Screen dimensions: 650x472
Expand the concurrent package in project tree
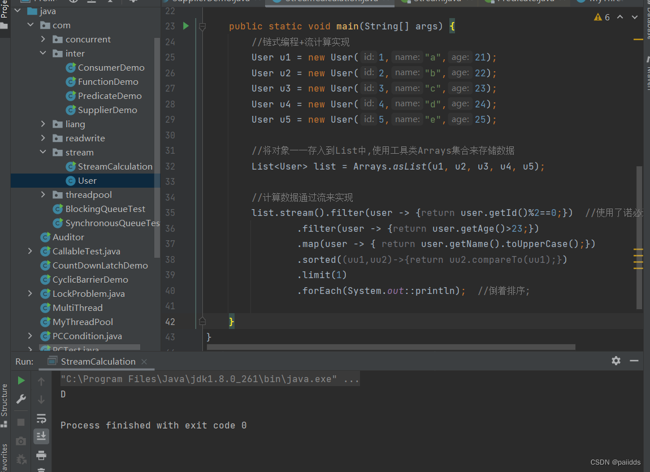(44, 39)
